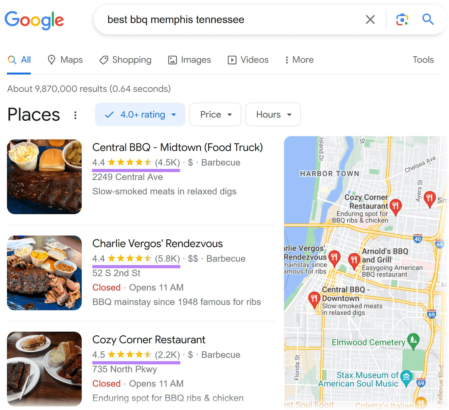The height and width of the screenshot is (410, 449).
Task: Expand the Hours filter dropdown
Action: (273, 114)
